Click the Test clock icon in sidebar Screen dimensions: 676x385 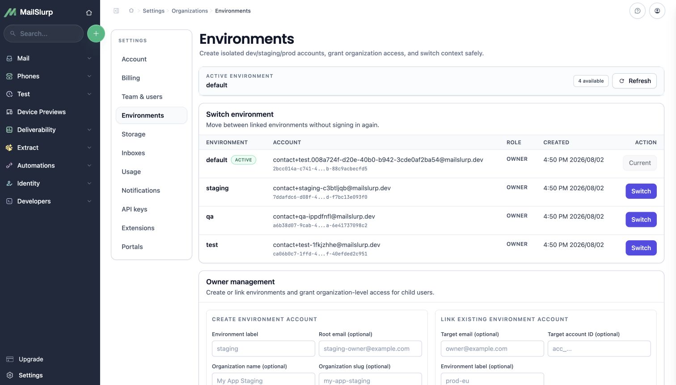[x=9, y=94]
